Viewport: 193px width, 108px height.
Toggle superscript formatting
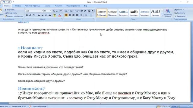[46, 15]
